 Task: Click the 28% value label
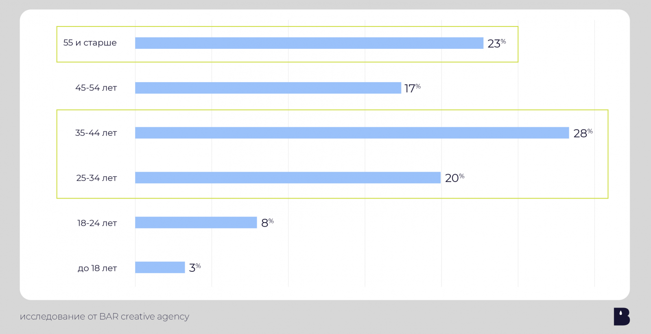pos(582,133)
